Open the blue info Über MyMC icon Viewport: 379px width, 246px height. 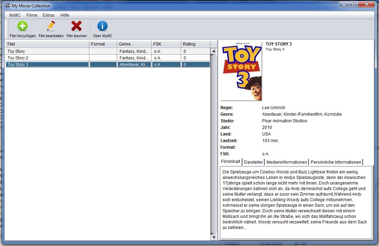[103, 26]
